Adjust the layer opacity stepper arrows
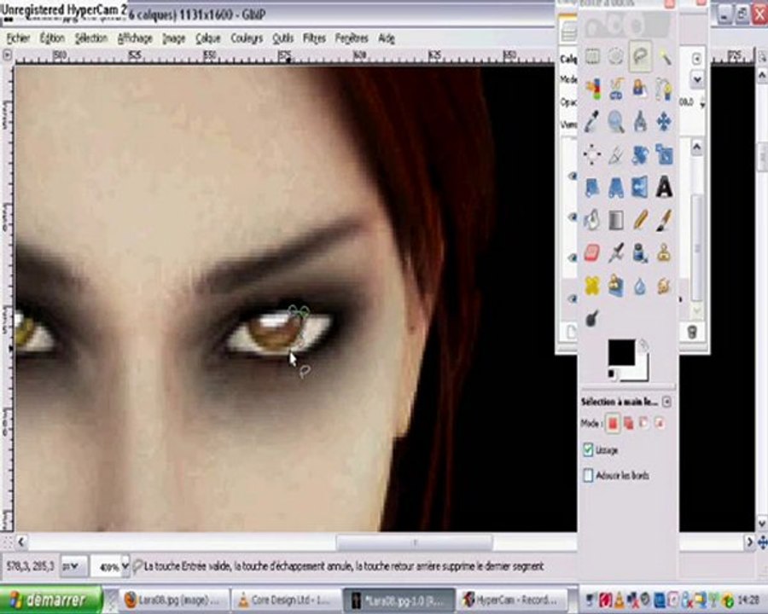This screenshot has width=768, height=614. [702, 104]
